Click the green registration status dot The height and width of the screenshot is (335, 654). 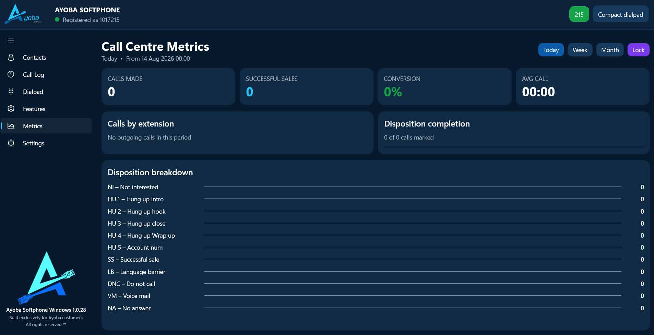pos(57,20)
